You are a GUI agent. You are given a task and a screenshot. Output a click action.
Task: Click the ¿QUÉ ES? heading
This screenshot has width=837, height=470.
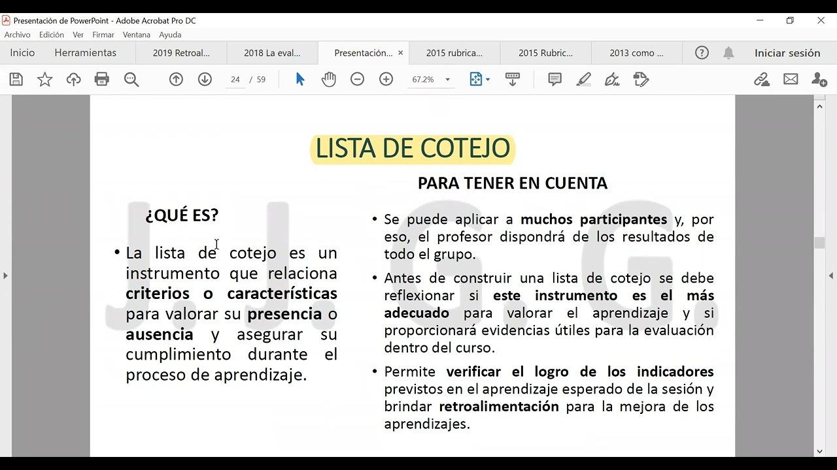click(182, 215)
